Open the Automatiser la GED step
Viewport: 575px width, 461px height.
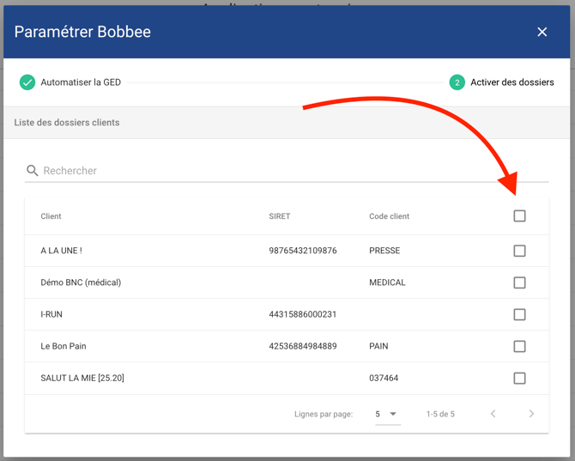point(81,82)
